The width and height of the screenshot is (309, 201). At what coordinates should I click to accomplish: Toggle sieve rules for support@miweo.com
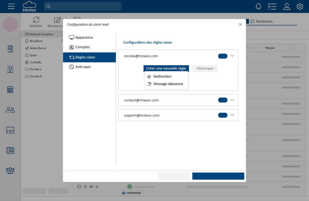click(x=222, y=115)
